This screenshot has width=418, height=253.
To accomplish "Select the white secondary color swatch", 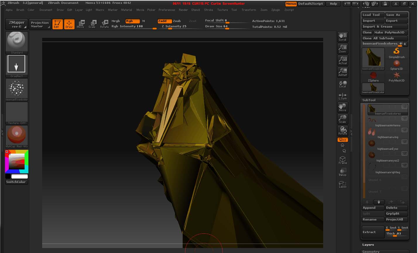I will tap(20, 176).
